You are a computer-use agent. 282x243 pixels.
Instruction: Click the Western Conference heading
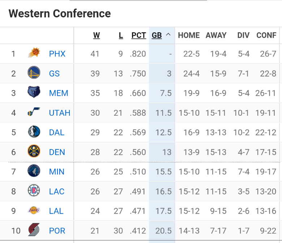coord(60,14)
